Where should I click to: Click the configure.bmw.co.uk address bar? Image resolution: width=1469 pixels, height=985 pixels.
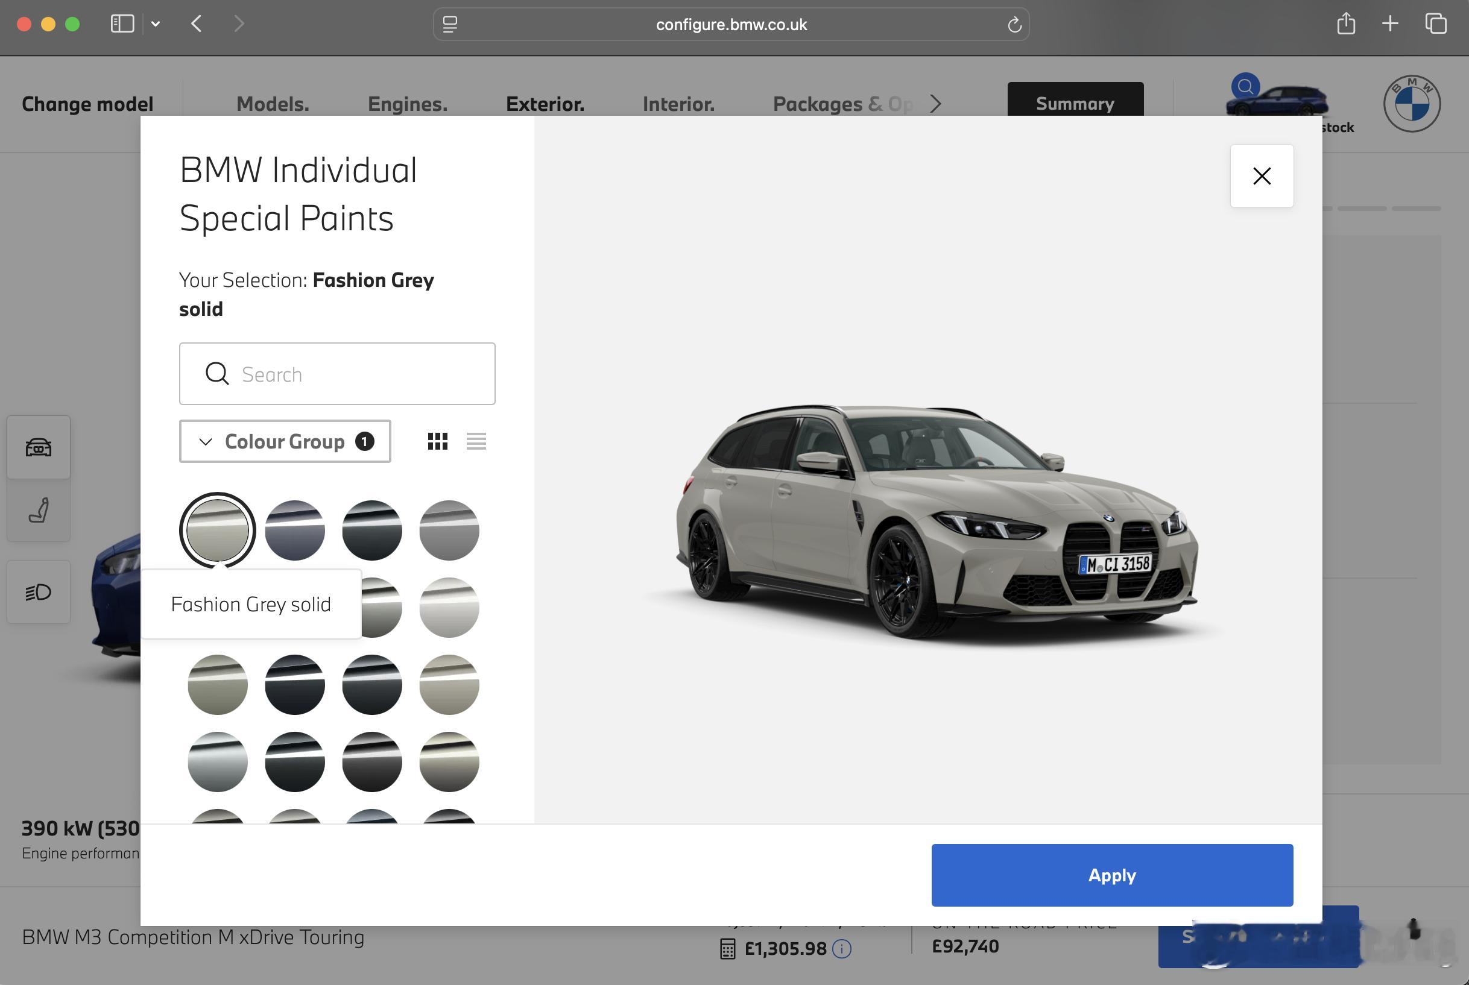point(731,25)
